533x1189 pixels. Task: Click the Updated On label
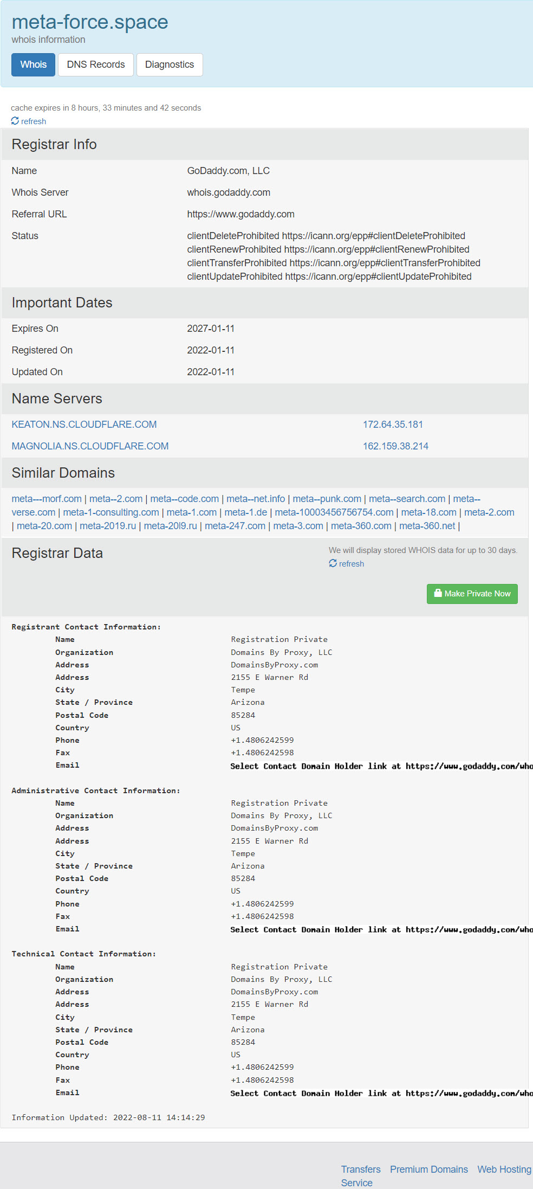[37, 372]
